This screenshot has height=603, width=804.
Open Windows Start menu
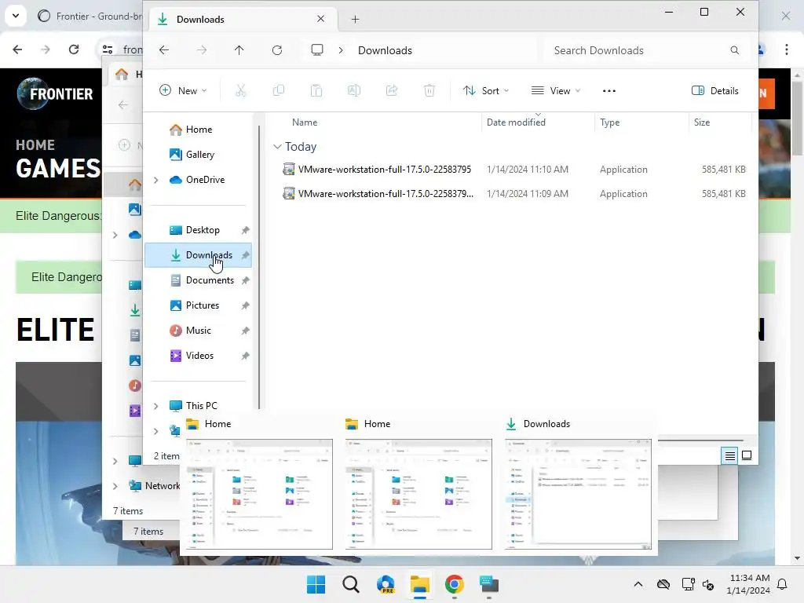[x=316, y=584]
